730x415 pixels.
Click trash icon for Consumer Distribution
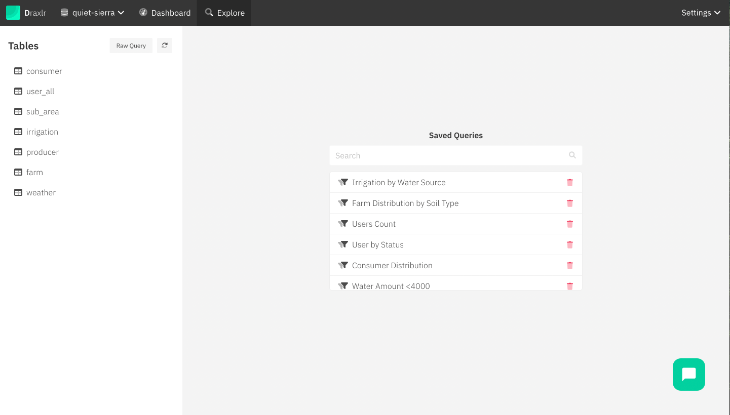570,266
